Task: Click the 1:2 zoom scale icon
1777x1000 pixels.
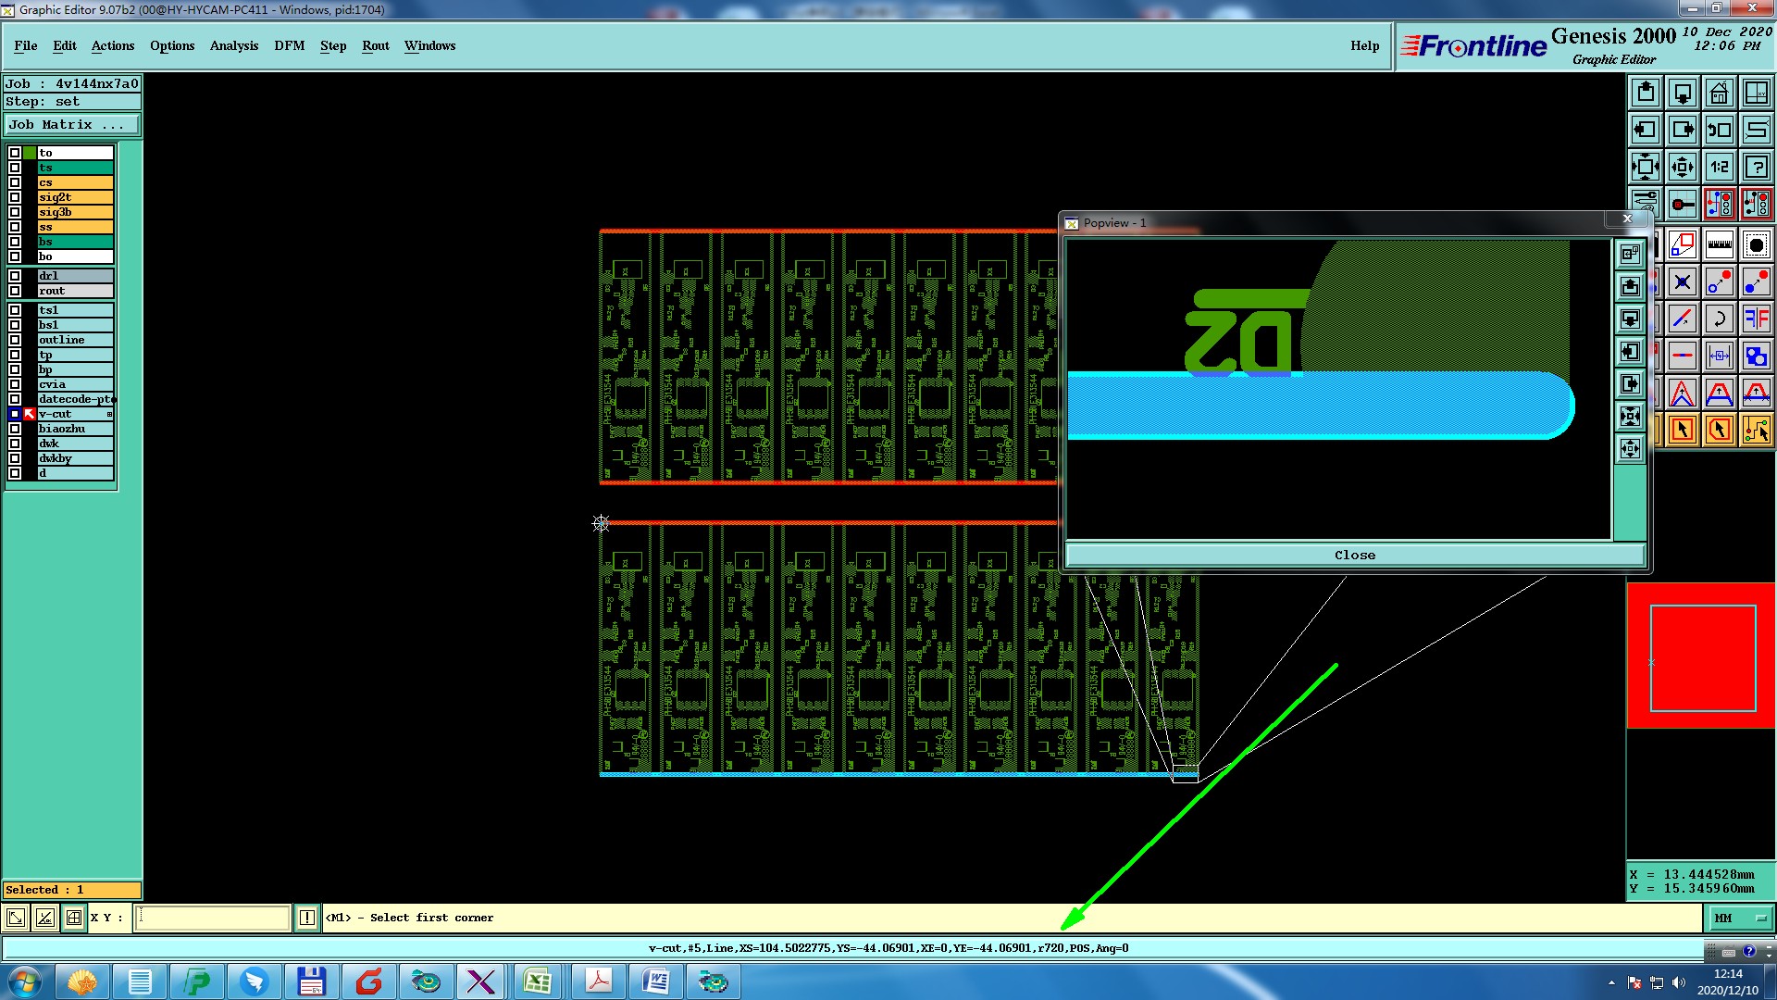Action: pos(1719,167)
